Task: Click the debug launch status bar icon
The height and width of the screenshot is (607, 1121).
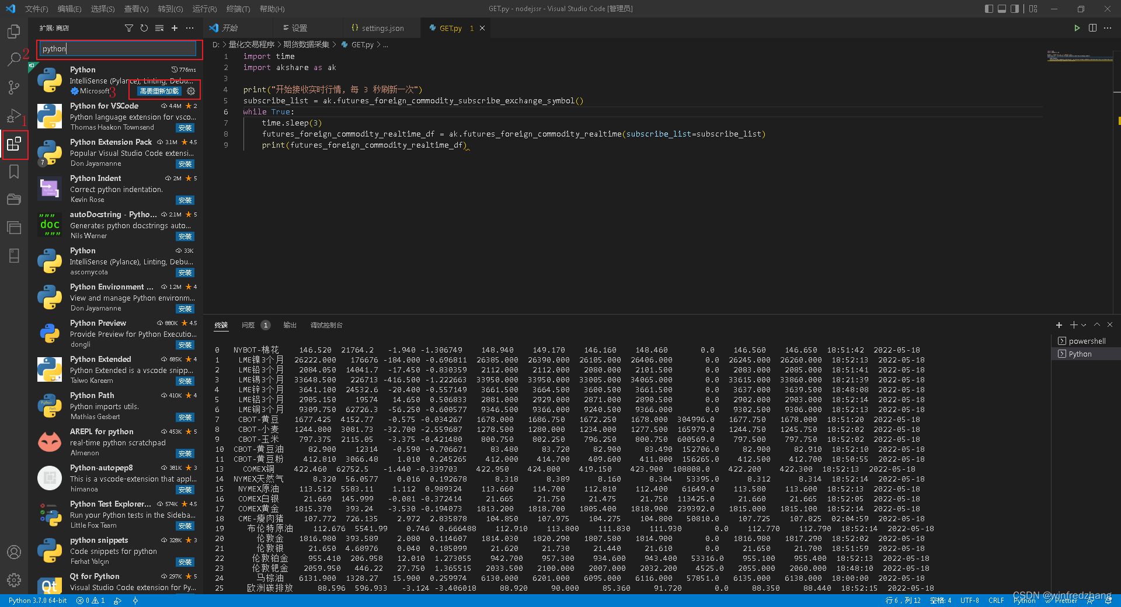Action: (117, 601)
